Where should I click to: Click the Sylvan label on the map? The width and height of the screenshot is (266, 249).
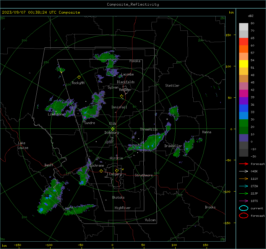point(113,87)
